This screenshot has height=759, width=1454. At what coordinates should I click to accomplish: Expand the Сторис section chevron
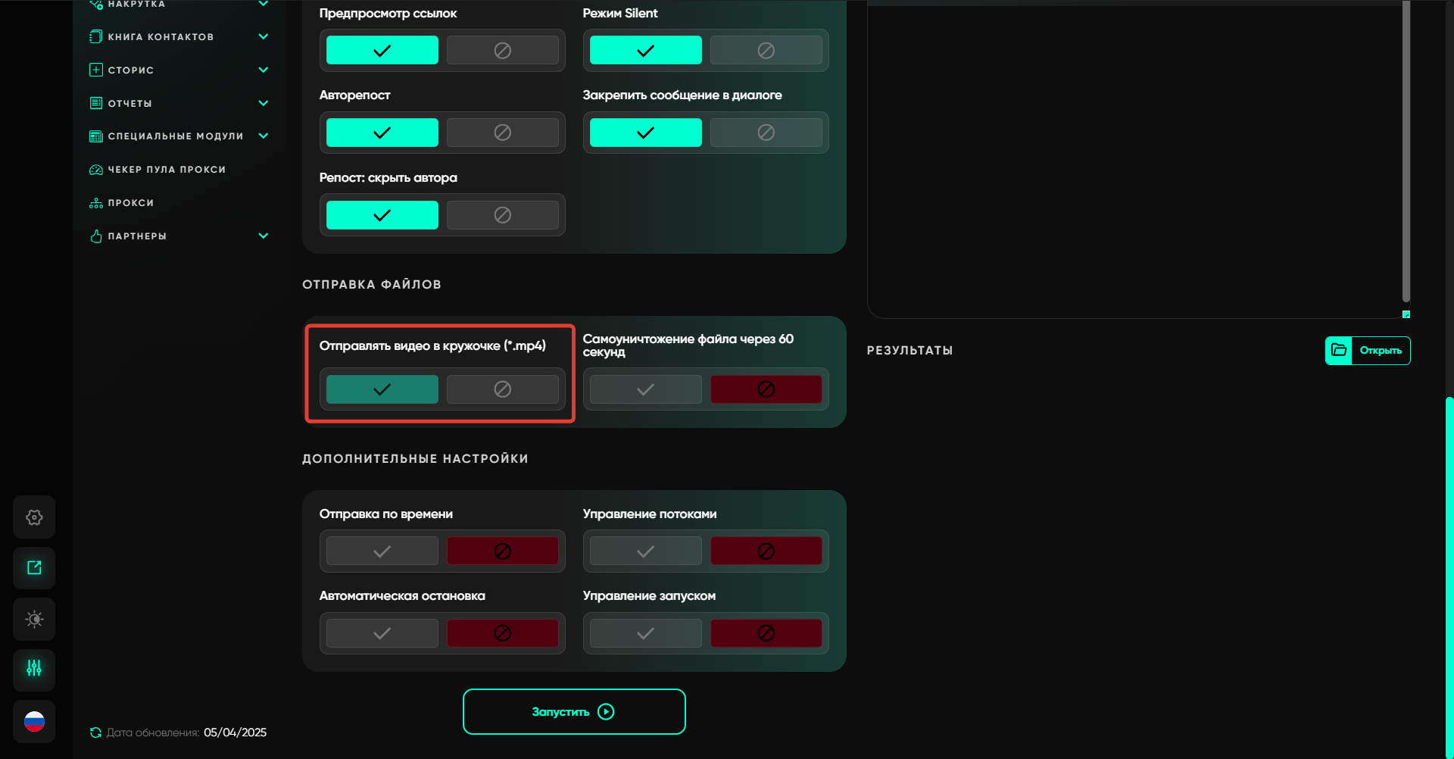263,70
